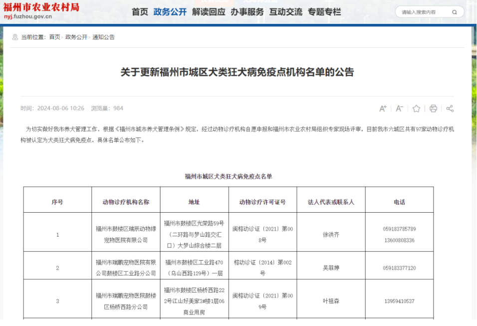Focus the 请输入搜索内容 search field
The width and height of the screenshot is (477, 326).
click(x=424, y=12)
